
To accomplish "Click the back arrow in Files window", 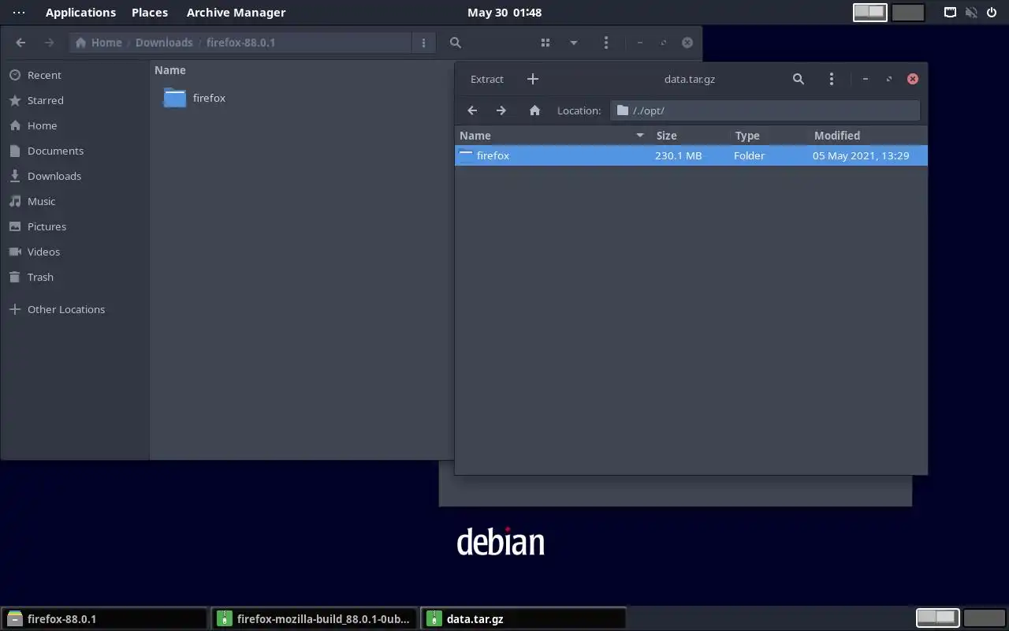I will pyautogui.click(x=21, y=43).
